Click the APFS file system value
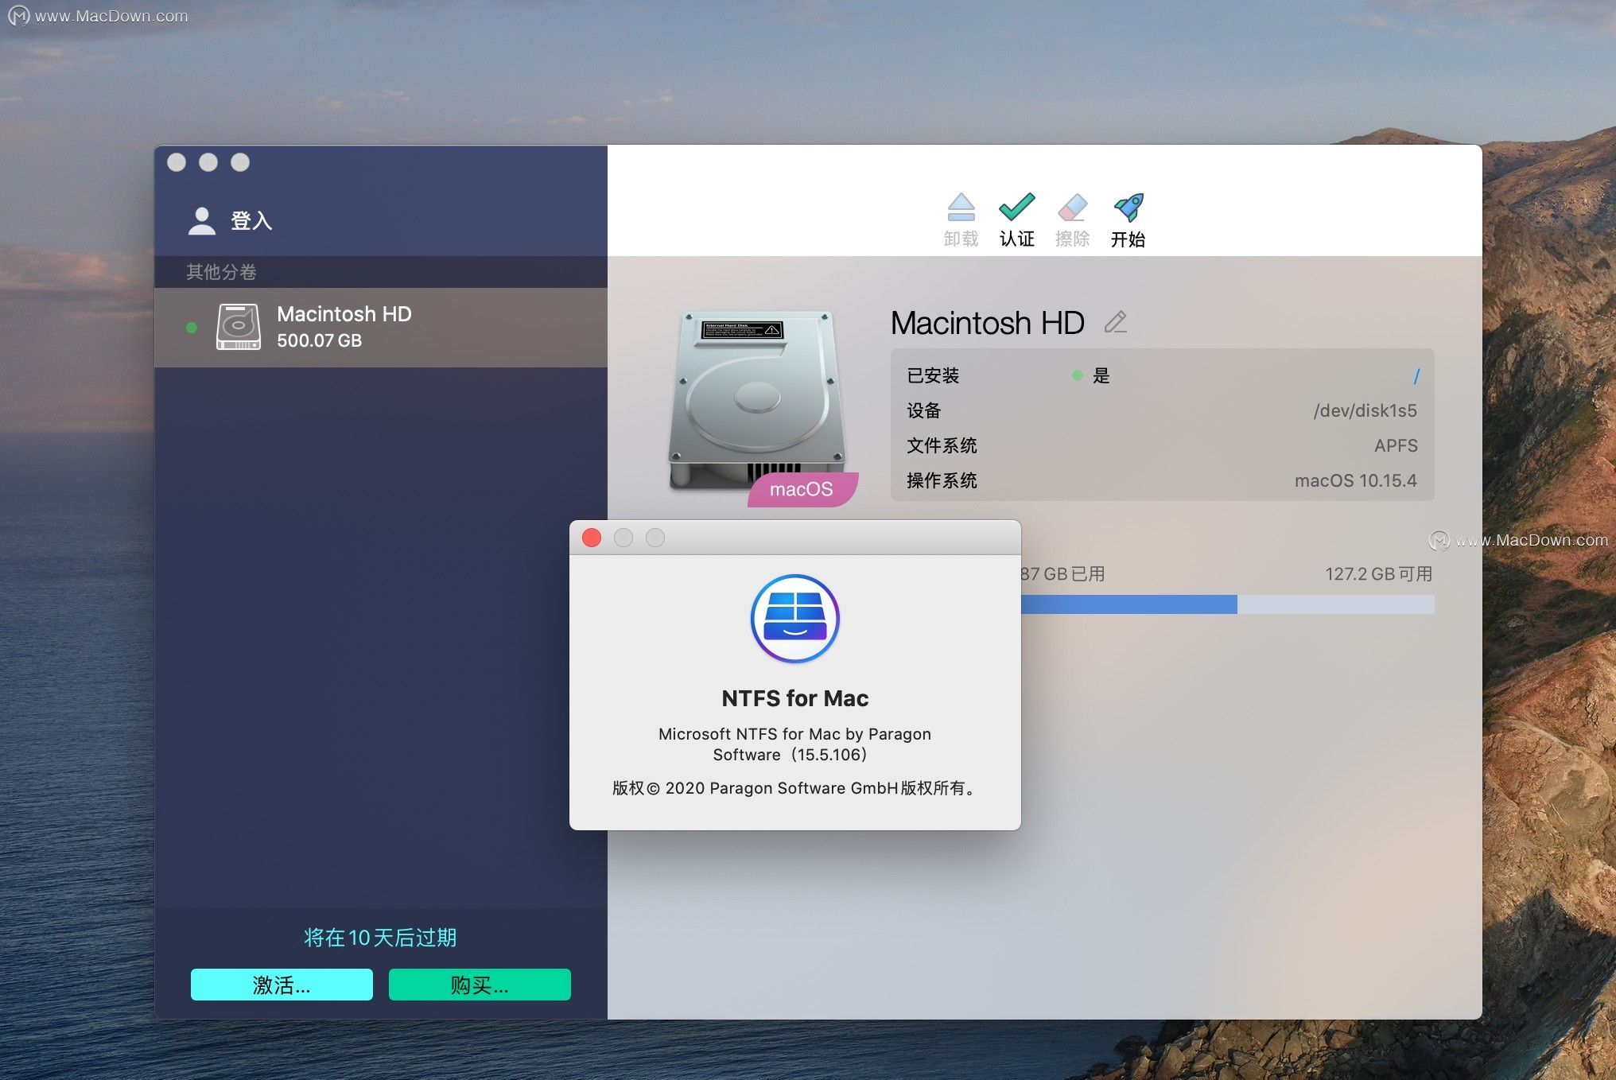The image size is (1616, 1080). point(1396,445)
